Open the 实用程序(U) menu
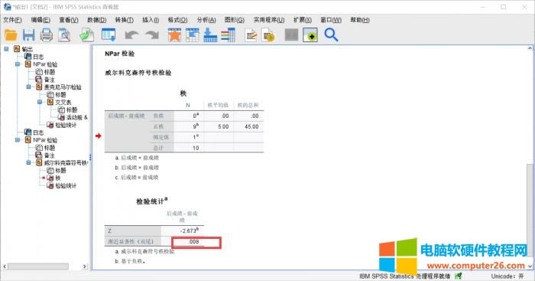Viewport: 535px width, 281px height. tap(269, 20)
